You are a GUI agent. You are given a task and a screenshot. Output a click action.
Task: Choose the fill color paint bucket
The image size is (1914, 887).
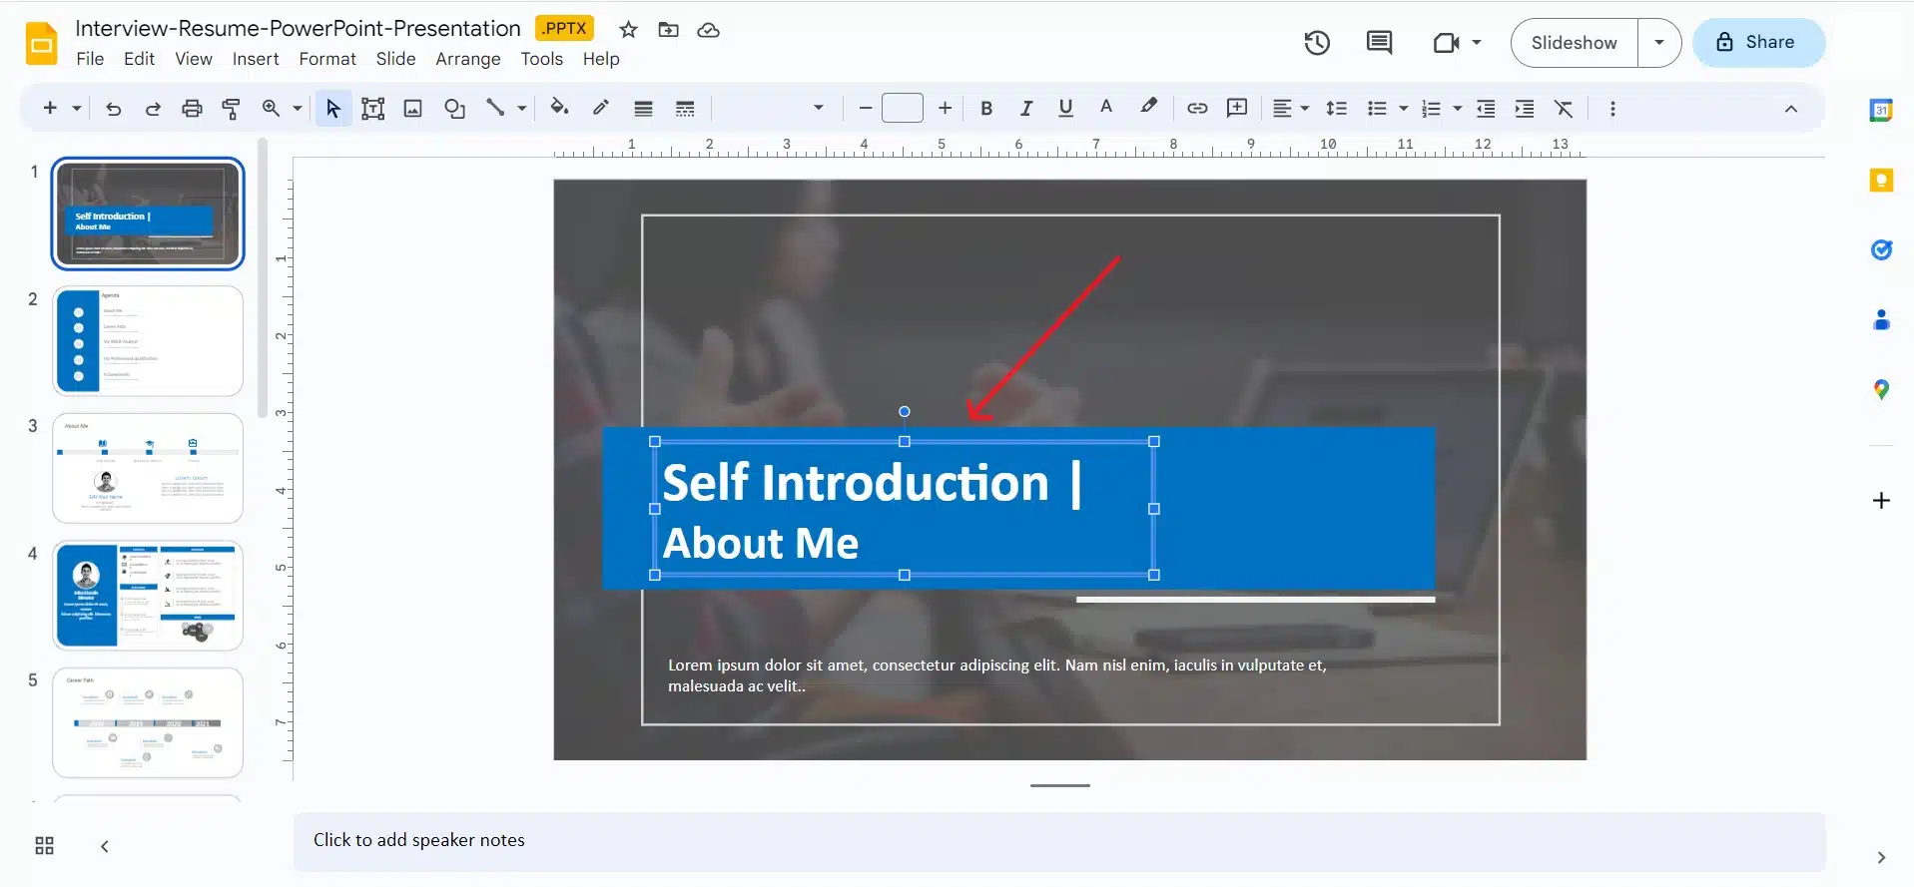click(x=559, y=109)
